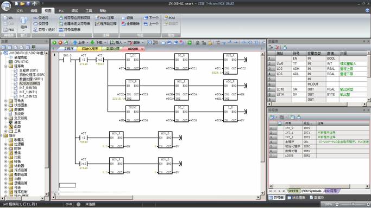Toggle 仅绝对 addressing display option
Screen dimensions: 371x208
coord(41,18)
